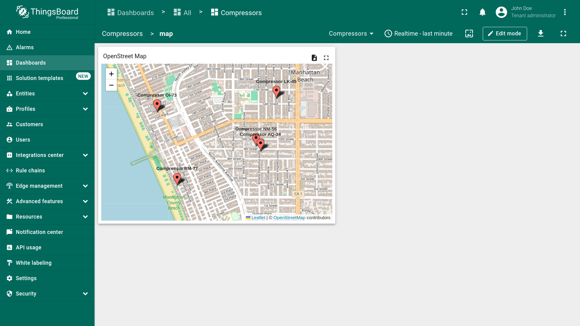Open the user profile avatar icon
This screenshot has height=326, width=580.
[x=501, y=12]
